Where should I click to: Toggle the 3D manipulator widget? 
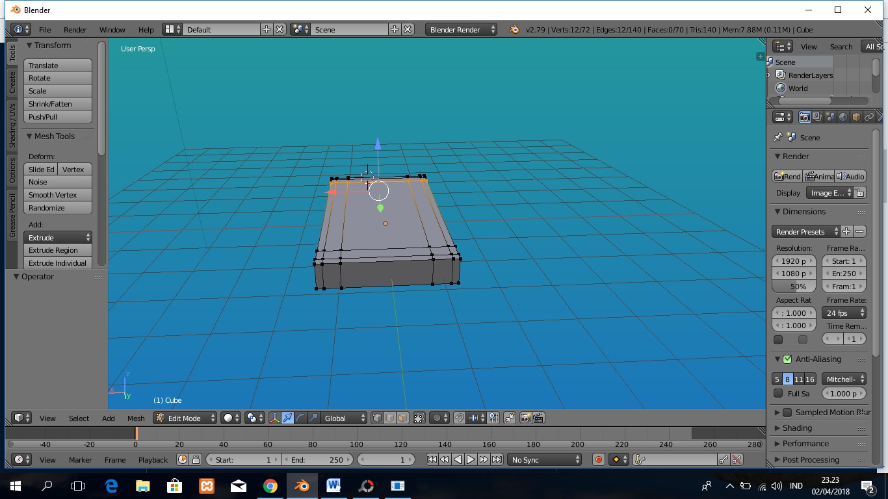point(275,418)
